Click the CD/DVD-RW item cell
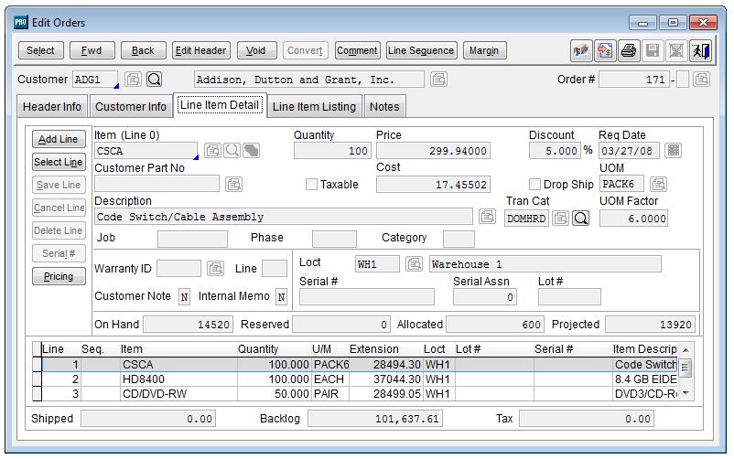 [x=178, y=393]
